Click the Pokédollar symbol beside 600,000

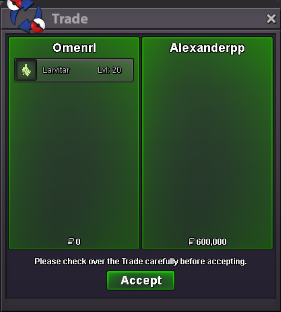click(x=191, y=241)
